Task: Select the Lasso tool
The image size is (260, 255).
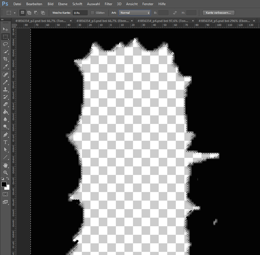Action: (x=6, y=44)
